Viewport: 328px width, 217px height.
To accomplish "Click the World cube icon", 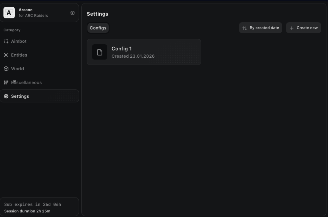I will (x=6, y=69).
